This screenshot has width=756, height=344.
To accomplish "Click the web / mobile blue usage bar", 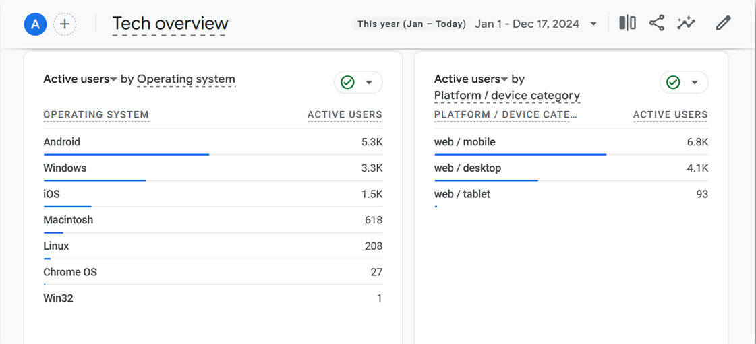I will 520,154.
